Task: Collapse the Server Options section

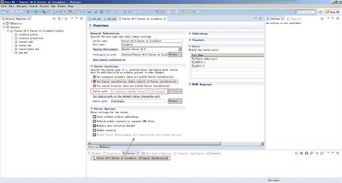Action: click(92, 108)
